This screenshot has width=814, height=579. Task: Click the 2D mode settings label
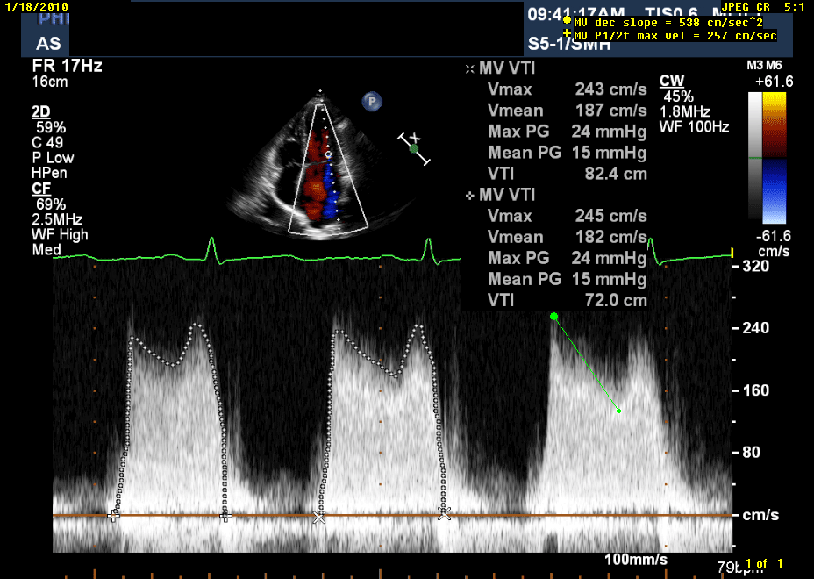click(x=40, y=111)
